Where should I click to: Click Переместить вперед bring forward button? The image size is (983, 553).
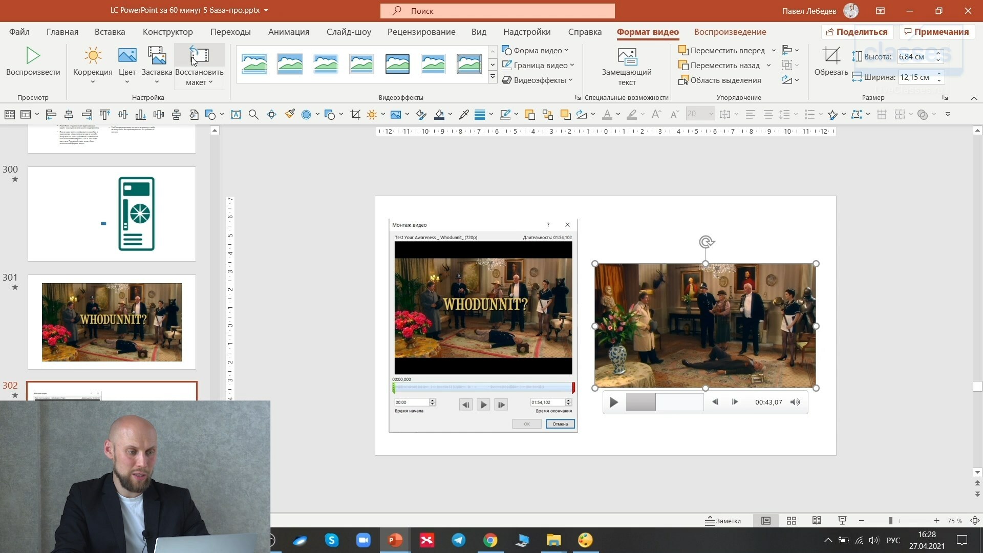(x=721, y=50)
